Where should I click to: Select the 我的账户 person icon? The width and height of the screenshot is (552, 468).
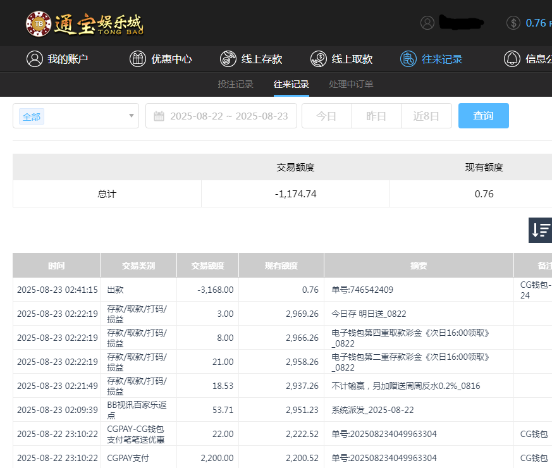coord(35,59)
